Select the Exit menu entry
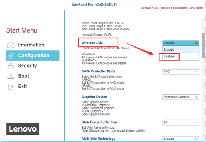 point(22,86)
